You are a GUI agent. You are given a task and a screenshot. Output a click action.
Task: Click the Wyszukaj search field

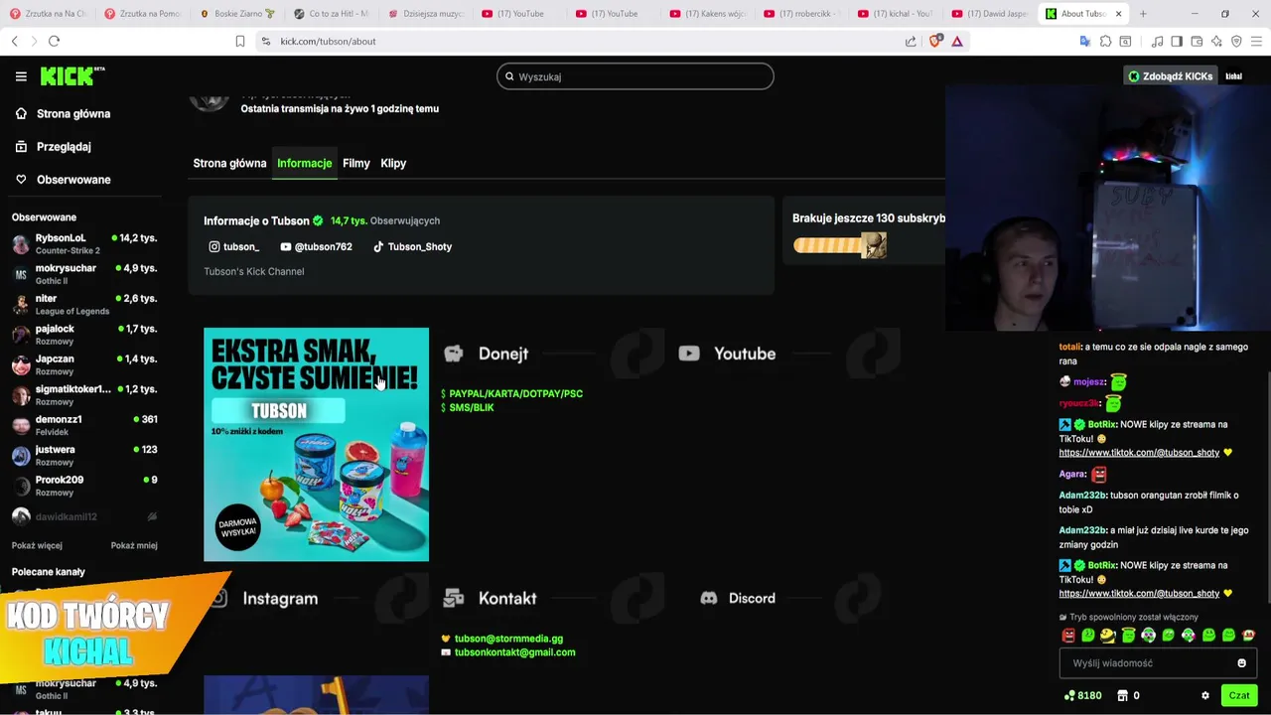tap(635, 76)
